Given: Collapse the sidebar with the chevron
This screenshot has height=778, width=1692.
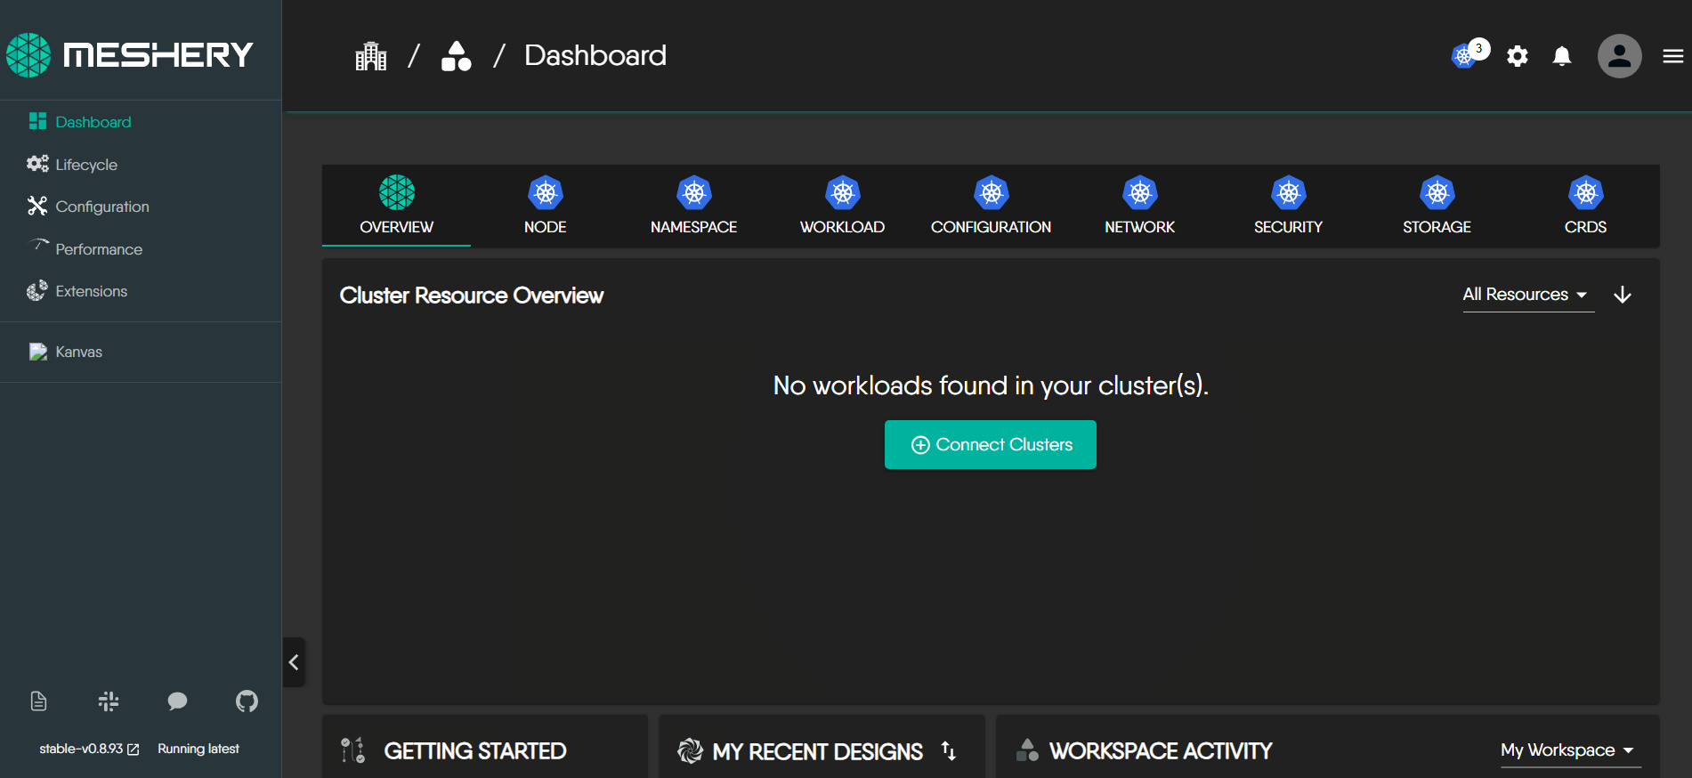Looking at the screenshot, I should (x=294, y=662).
